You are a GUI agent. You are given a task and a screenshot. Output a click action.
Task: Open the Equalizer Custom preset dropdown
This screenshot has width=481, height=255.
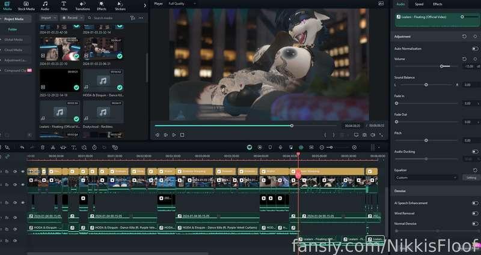(426, 178)
